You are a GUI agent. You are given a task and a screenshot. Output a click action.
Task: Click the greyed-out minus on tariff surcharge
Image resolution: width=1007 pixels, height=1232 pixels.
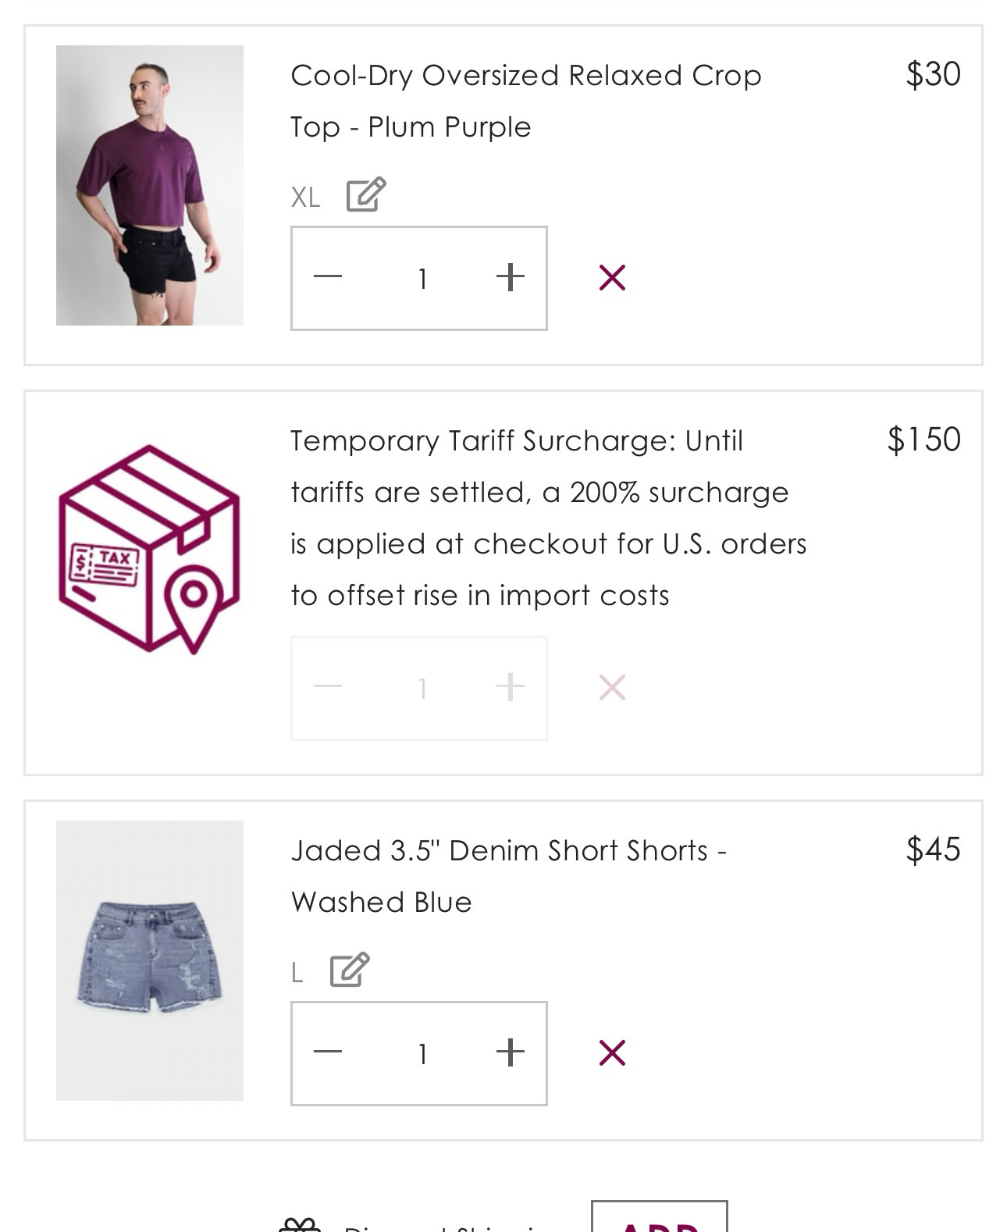point(328,688)
